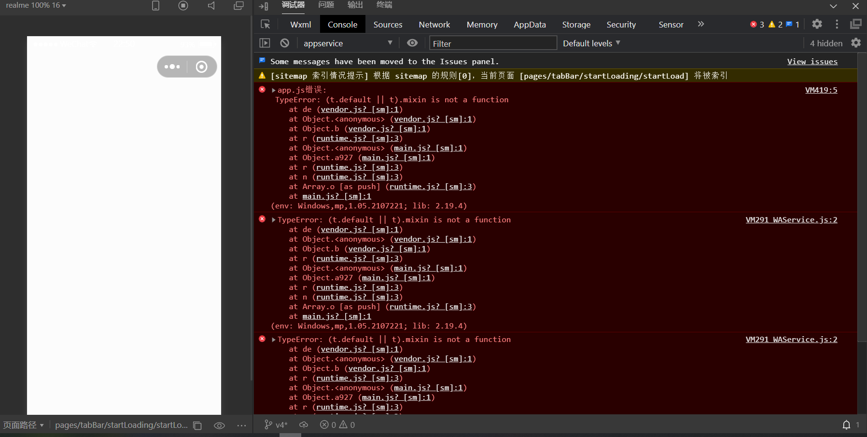Toggle the console sidebar panel icon

[x=265, y=43]
